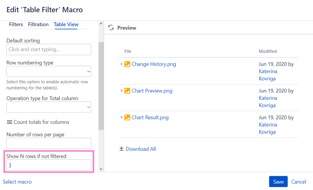Click the Default sorting input field
The height and width of the screenshot is (190, 313).
tap(49, 49)
